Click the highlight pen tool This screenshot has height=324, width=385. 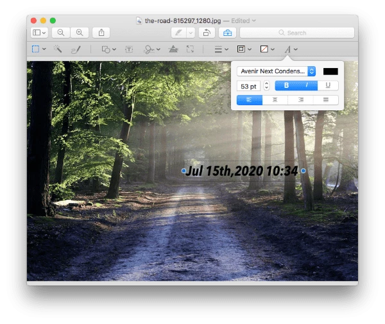(179, 33)
